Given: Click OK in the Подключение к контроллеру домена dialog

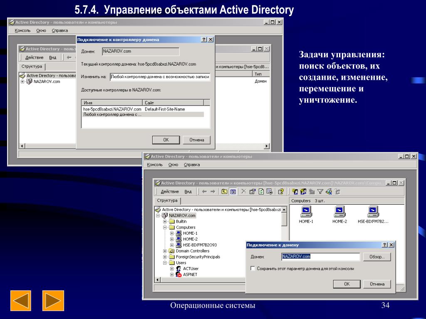Looking at the screenshot, I should tap(166, 140).
